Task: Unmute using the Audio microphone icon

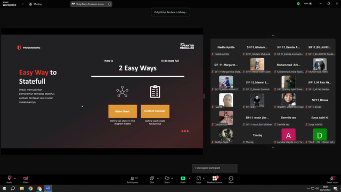Action: [x=9, y=178]
